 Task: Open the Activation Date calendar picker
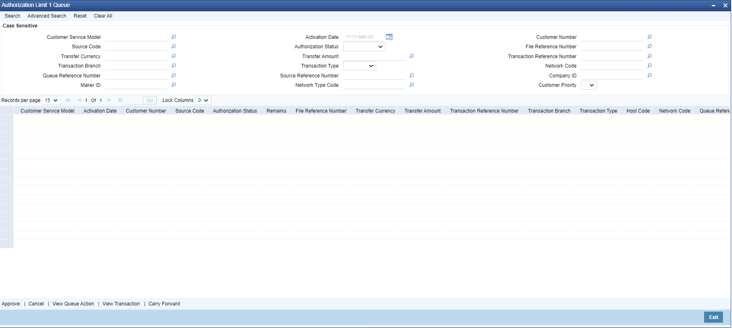click(x=389, y=37)
